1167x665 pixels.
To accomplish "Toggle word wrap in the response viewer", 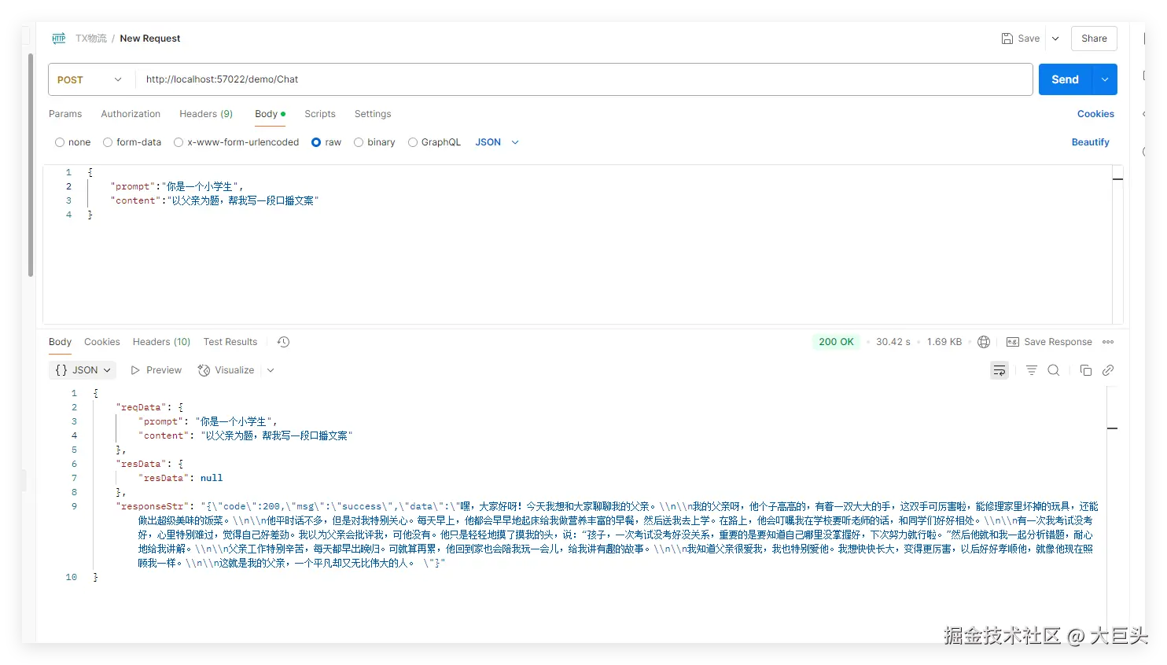I will [999, 369].
